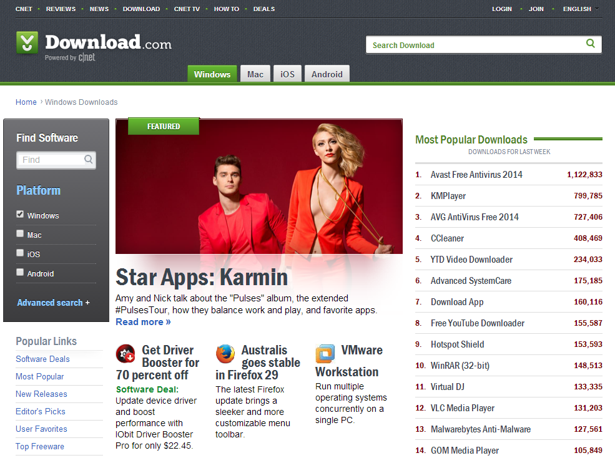Open VLC Media Player entry
This screenshot has height=458, width=615.
pyautogui.click(x=463, y=408)
